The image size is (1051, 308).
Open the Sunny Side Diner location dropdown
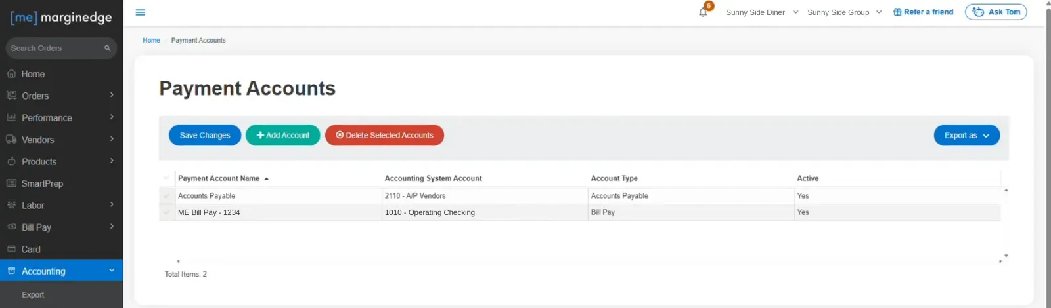pyautogui.click(x=762, y=12)
